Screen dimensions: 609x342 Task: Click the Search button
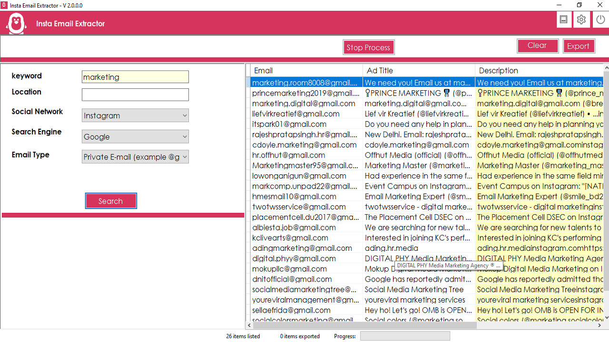click(x=111, y=200)
